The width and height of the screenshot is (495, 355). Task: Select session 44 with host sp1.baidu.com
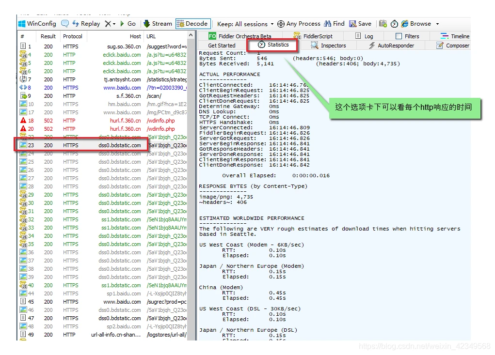tap(103, 293)
